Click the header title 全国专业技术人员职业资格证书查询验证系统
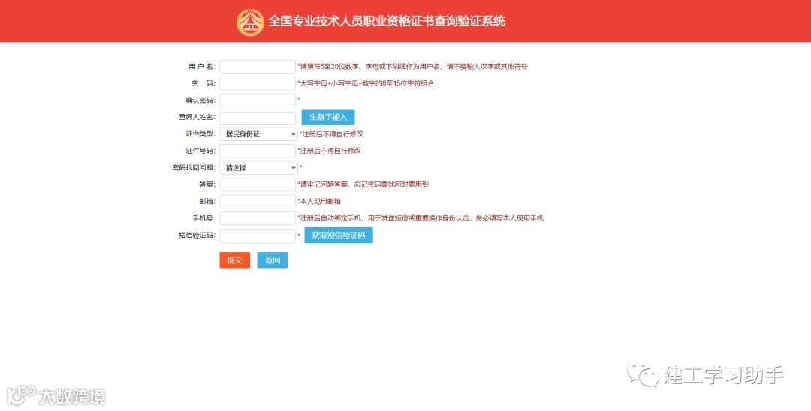This screenshot has height=411, width=811. coord(387,22)
